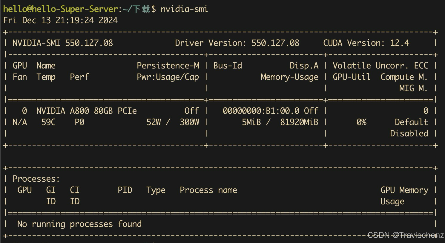Image resolution: width=445 pixels, height=243 pixels.
Task: Click the Type column header in Processes
Action: click(x=156, y=190)
